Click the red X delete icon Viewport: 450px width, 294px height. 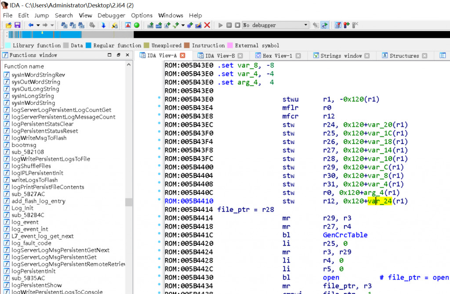207,25
